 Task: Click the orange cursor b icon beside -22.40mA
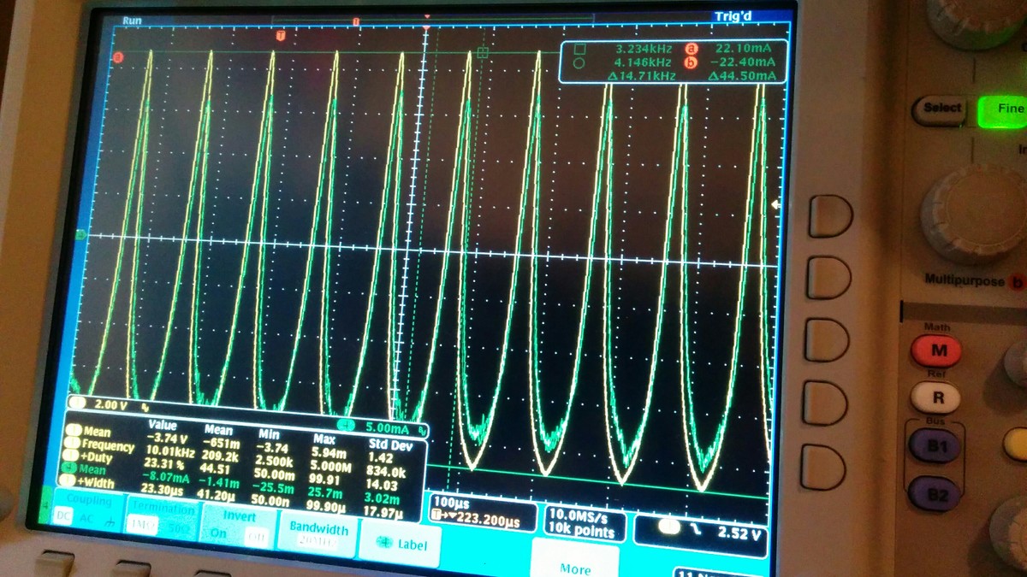[x=692, y=63]
